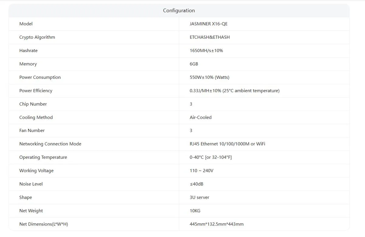The image size is (365, 237).
Task: Select the Model label cell
Action: (26, 24)
